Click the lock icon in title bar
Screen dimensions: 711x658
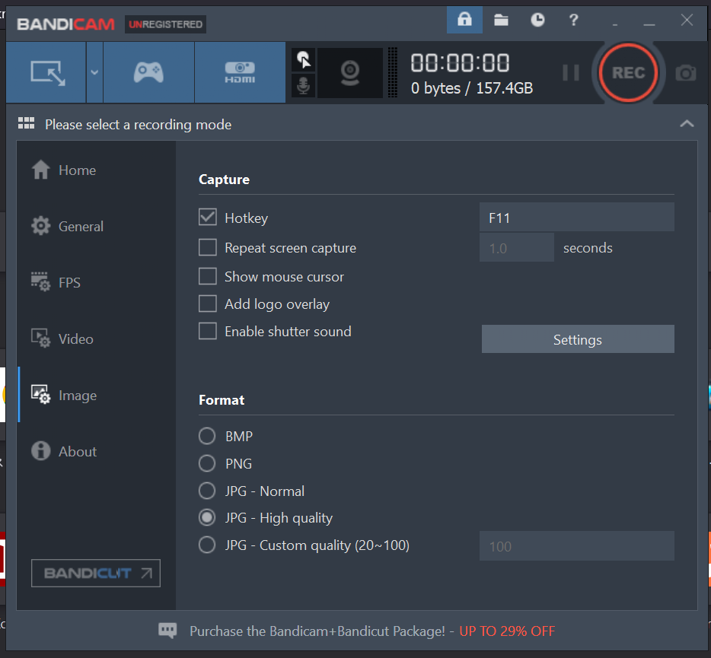pos(464,20)
